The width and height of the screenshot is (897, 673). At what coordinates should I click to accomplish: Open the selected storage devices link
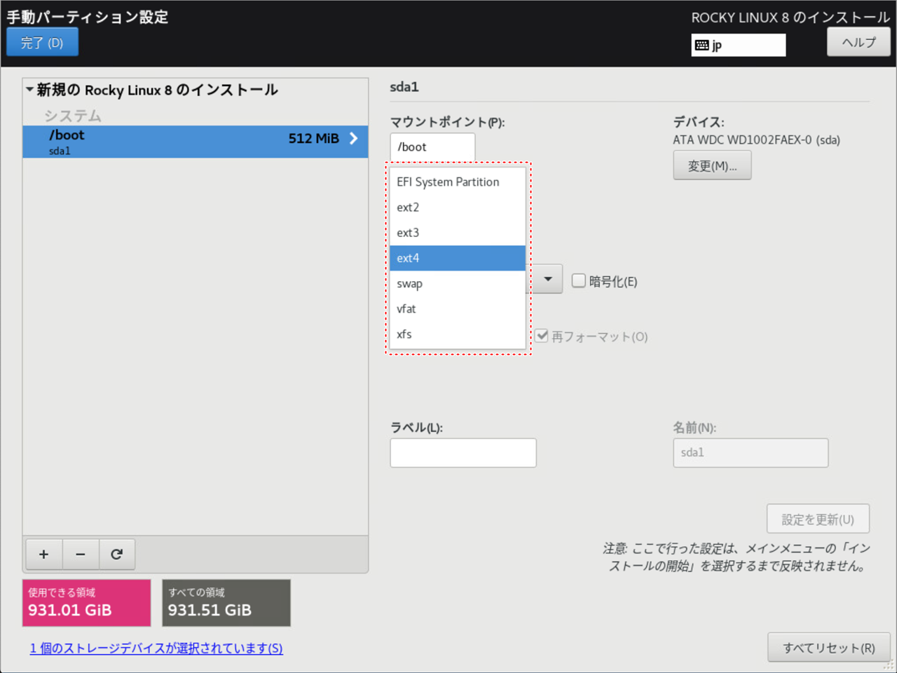(156, 648)
